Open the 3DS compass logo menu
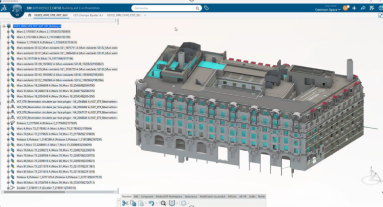This screenshot has width=383, height=207. pyautogui.click(x=3, y=8)
